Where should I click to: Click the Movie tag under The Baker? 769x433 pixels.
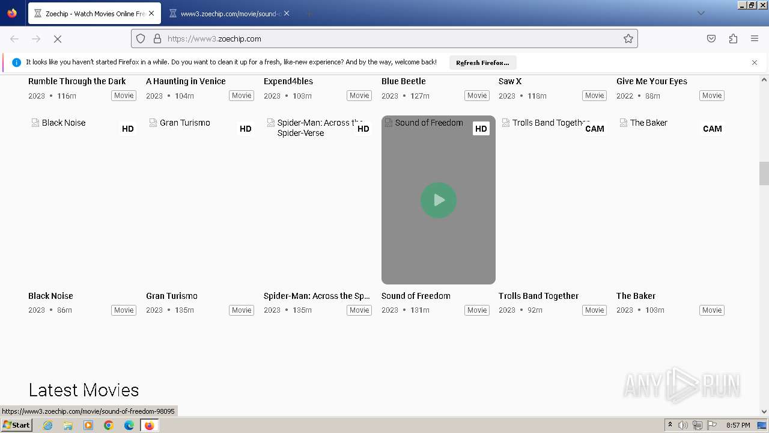pos(712,310)
